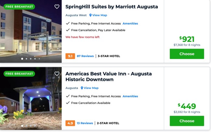Open Amenities link for SpringHill Suites
211x132 pixels.
130,24
